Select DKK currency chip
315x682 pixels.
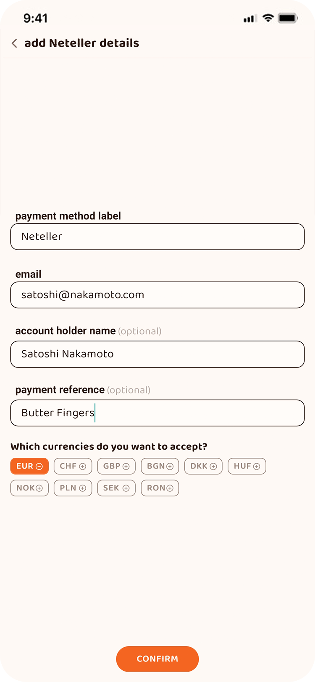point(203,466)
